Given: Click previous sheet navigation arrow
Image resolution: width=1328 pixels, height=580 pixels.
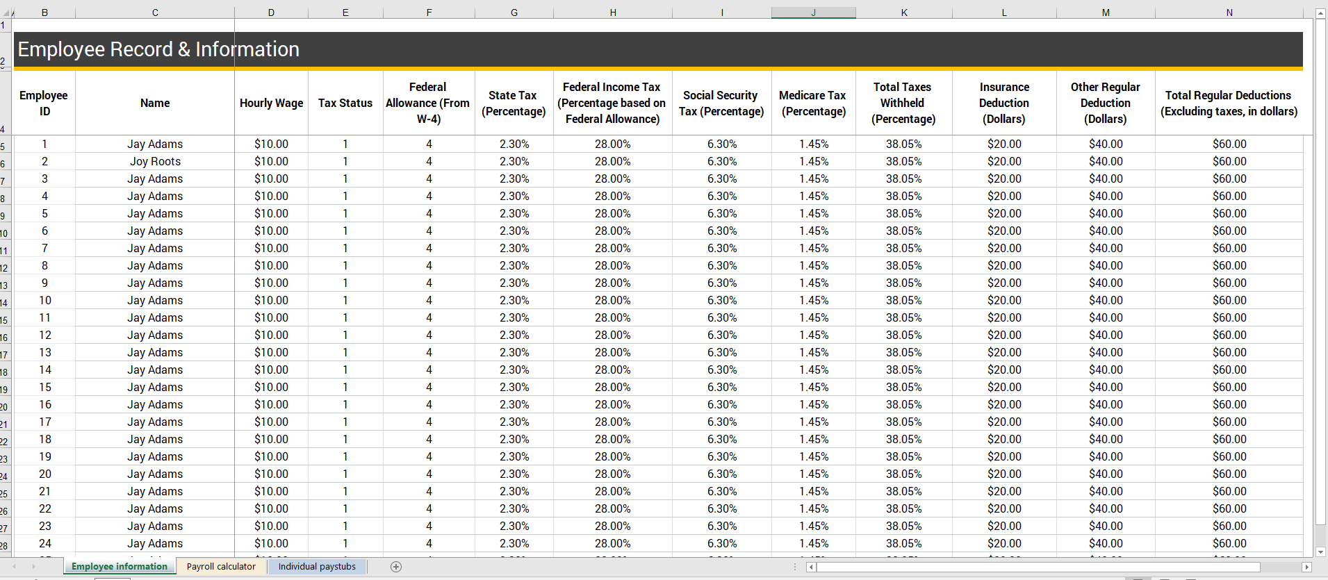Looking at the screenshot, I should click(14, 567).
